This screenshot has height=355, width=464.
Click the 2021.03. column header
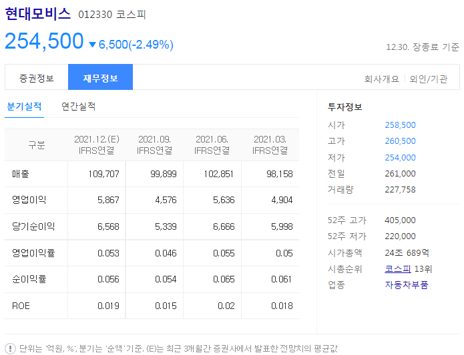pos(270,145)
